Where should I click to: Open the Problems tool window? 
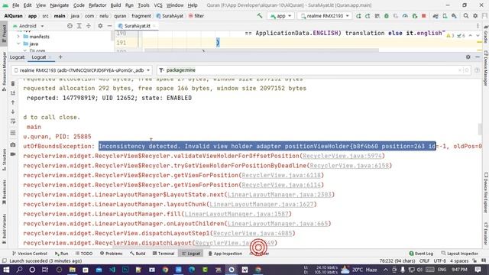tap(112, 254)
